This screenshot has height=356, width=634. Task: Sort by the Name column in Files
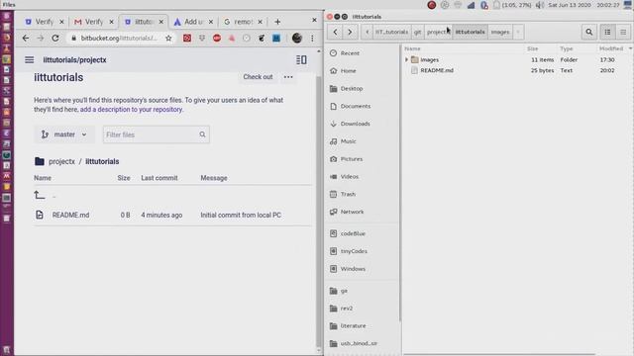[x=412, y=48]
